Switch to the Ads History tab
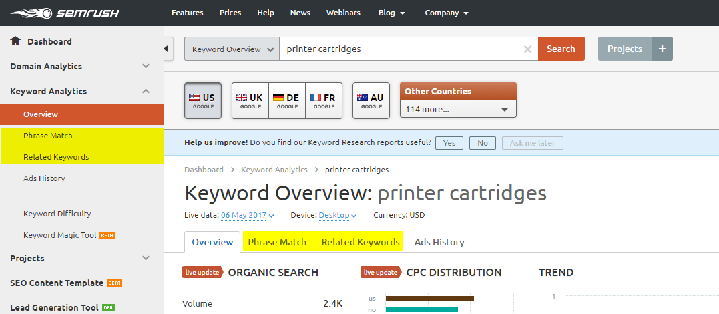The height and width of the screenshot is (314, 719). pos(439,242)
